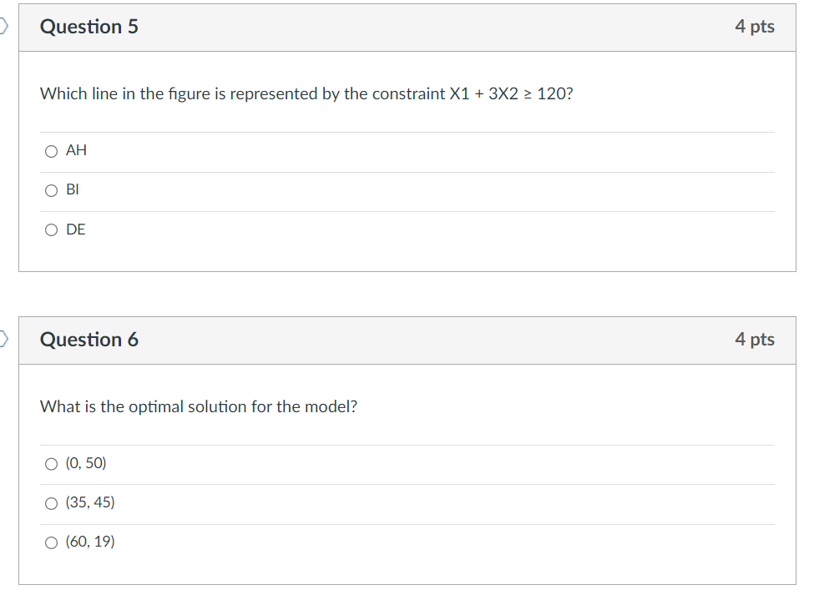Image resolution: width=814 pixels, height=600 pixels.
Task: Click the BI answer label text
Action: click(x=73, y=189)
